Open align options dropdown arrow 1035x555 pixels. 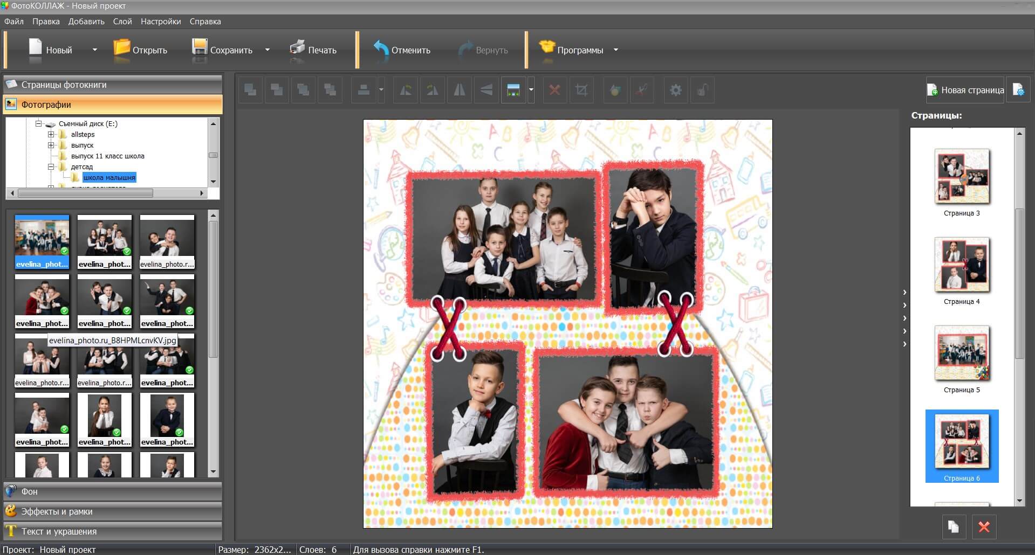coord(381,90)
